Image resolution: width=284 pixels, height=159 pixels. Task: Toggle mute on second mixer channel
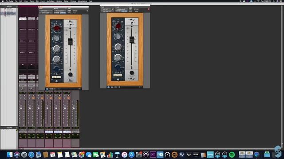pos(33,98)
